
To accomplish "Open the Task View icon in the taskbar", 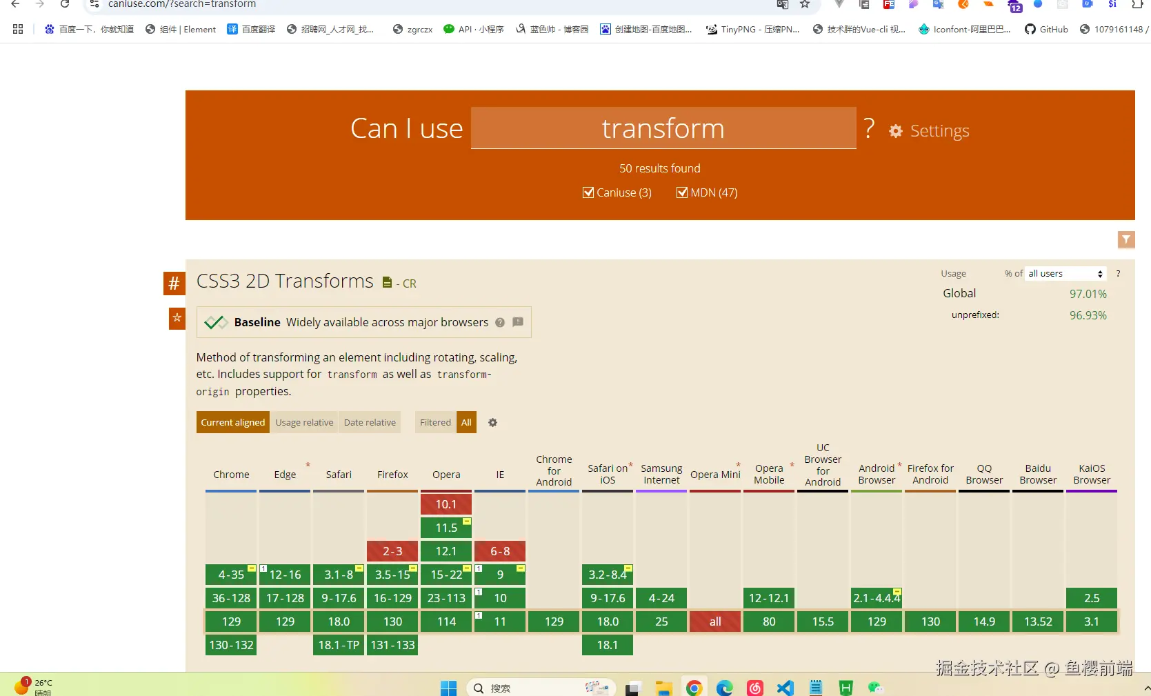I will (633, 688).
